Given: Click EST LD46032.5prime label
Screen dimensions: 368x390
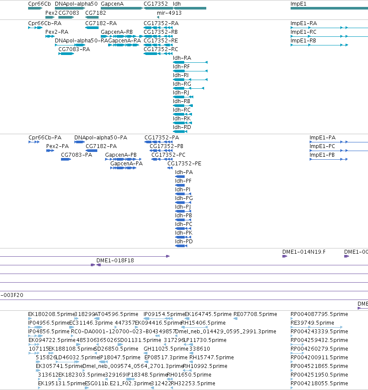Looking at the screenshot, I should coord(77,357).
